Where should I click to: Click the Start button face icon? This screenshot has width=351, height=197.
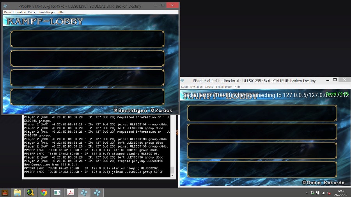[x=5, y=192]
